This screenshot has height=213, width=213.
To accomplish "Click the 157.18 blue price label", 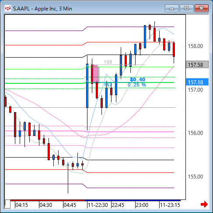I will point(197,82).
